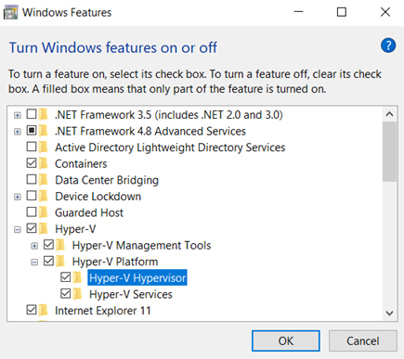This screenshot has height=359, width=404.
Task: Click the folder icon beside Hyper-V Management Tools
Action: tap(60, 245)
